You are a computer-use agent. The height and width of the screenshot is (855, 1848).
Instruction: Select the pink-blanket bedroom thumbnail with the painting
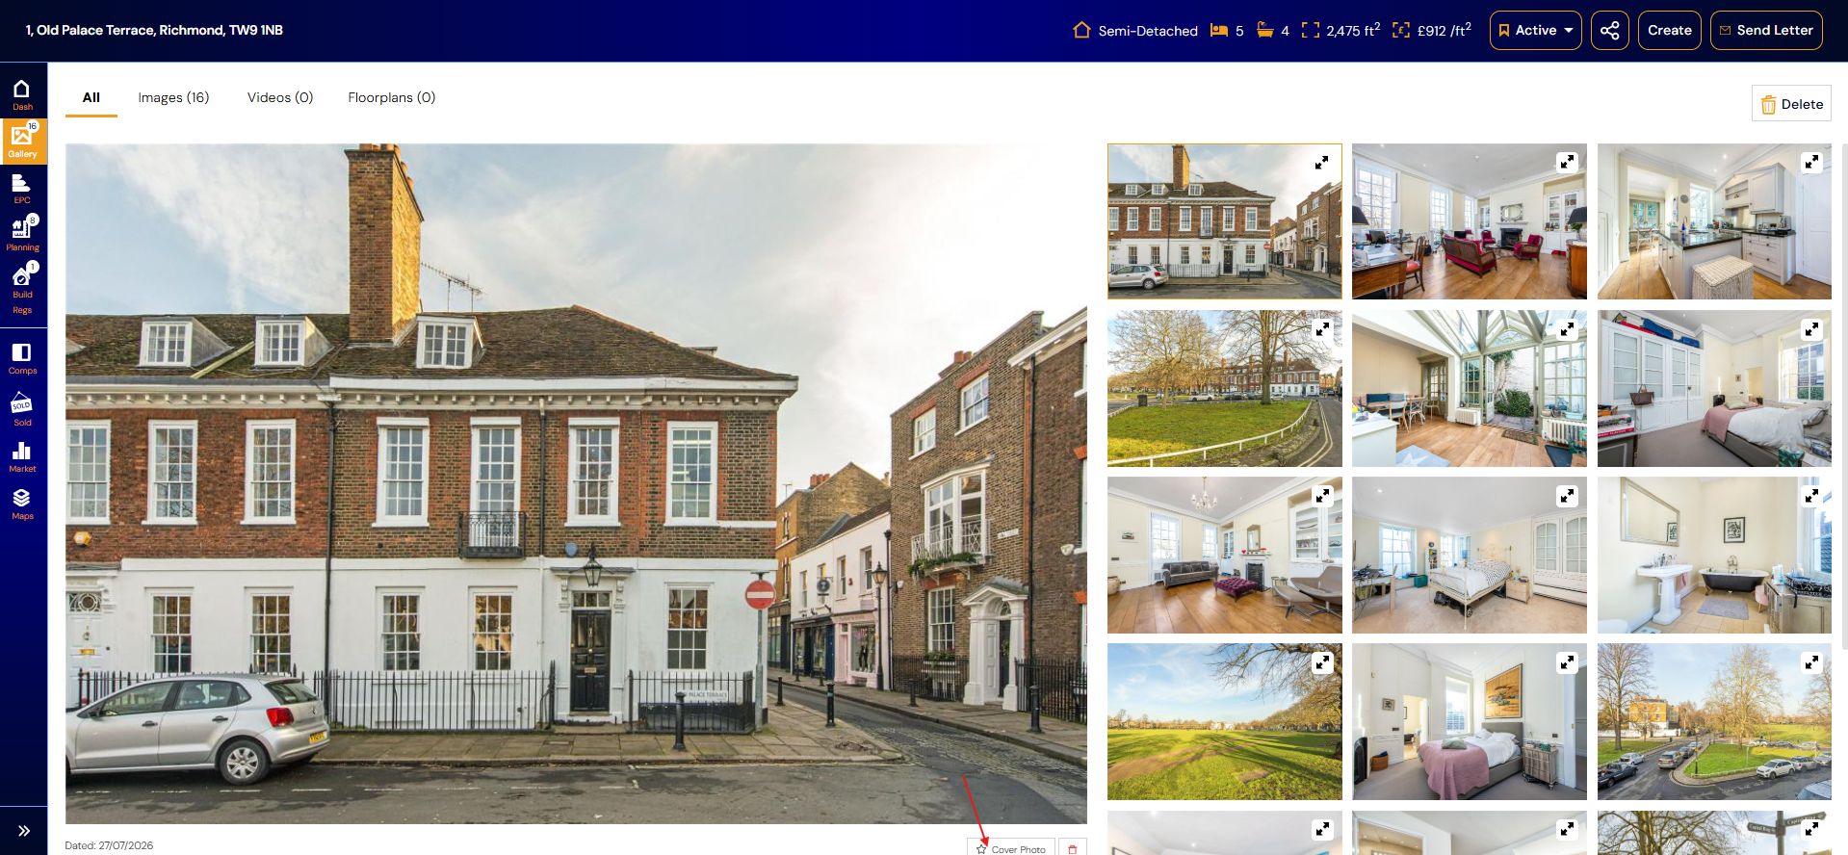[1470, 722]
